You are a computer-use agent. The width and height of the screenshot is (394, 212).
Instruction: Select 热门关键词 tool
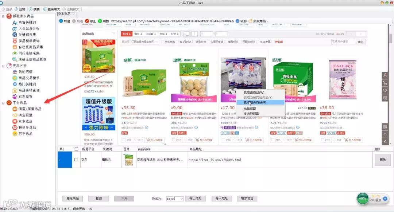27,84
